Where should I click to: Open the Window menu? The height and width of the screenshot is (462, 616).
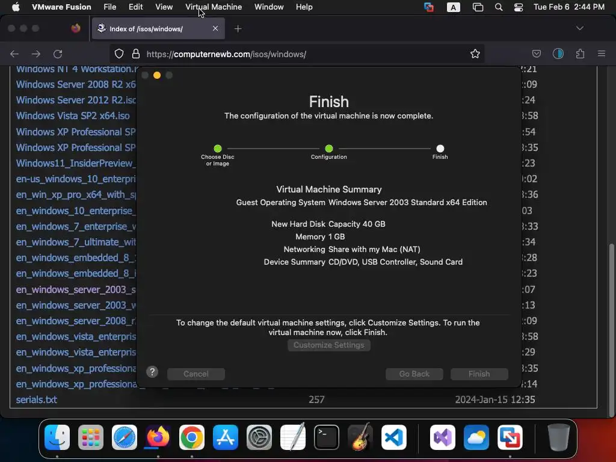269,7
